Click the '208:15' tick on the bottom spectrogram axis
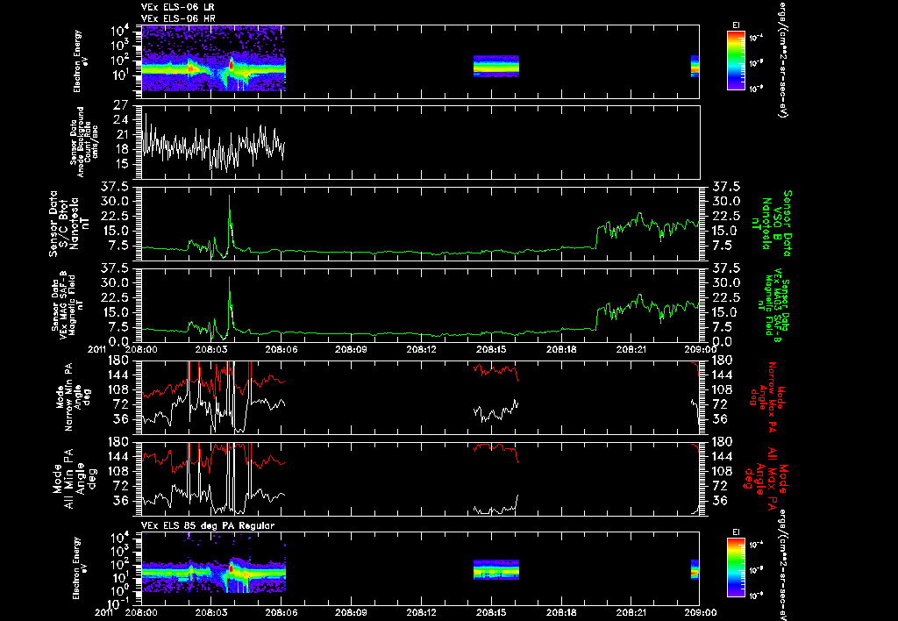The image size is (898, 621). tap(491, 612)
